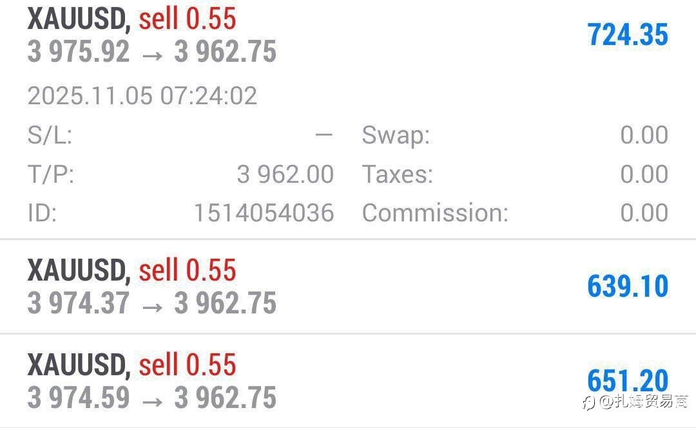Tap the open price 3 975.92
696x428 pixels.
[79, 53]
